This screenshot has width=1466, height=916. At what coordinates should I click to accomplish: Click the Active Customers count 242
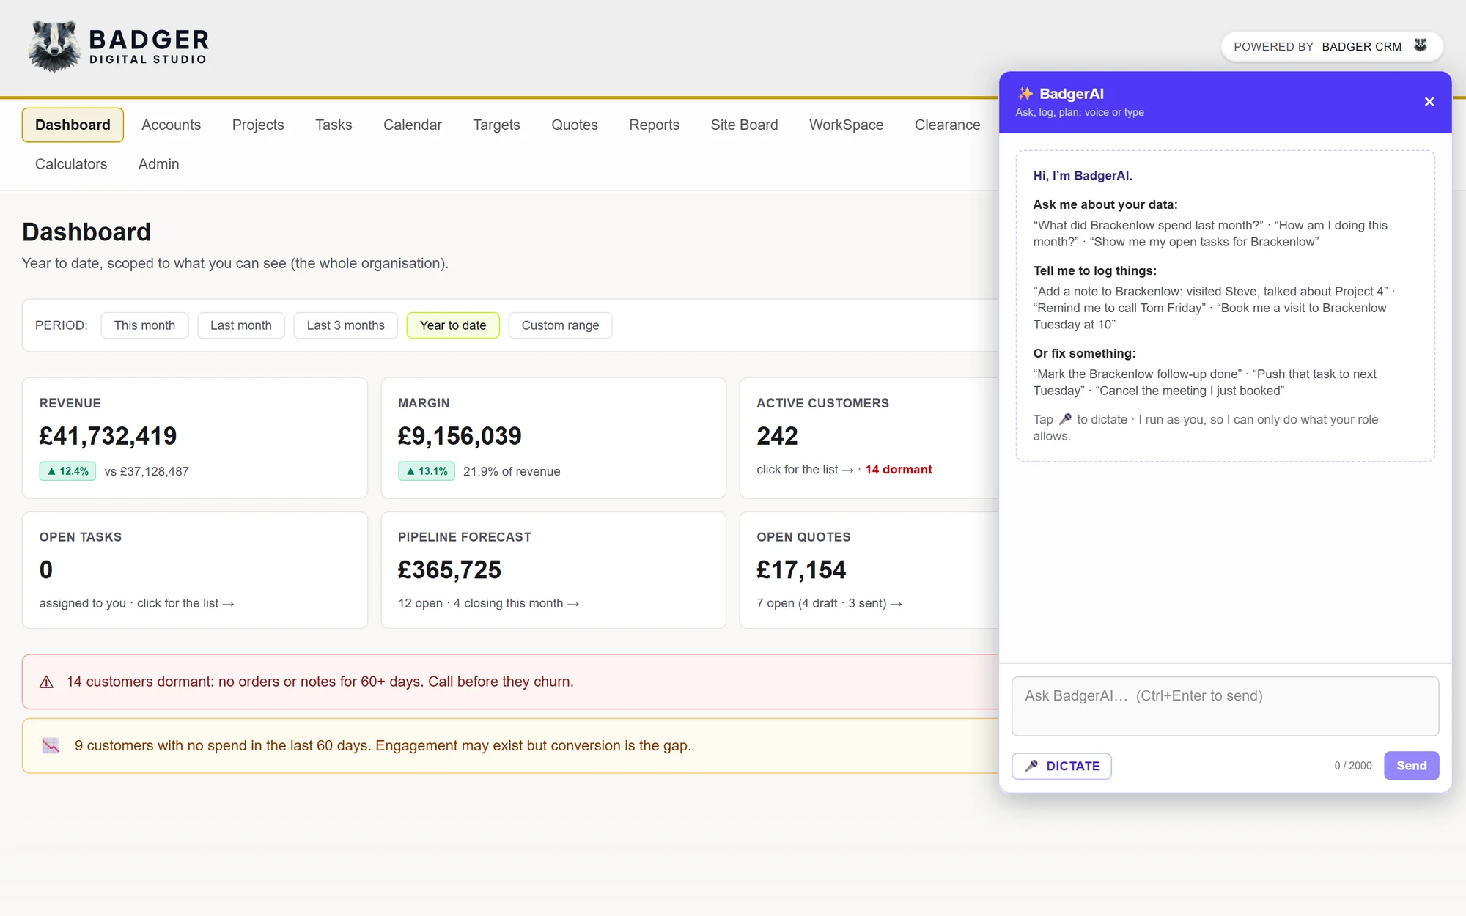[x=777, y=436]
